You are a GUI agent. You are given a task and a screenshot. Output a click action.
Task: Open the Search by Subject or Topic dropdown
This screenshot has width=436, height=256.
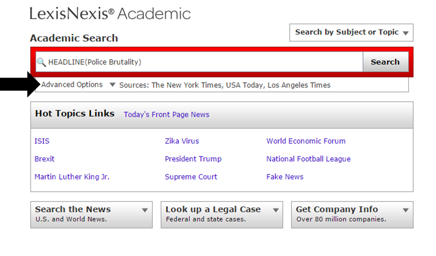point(351,33)
